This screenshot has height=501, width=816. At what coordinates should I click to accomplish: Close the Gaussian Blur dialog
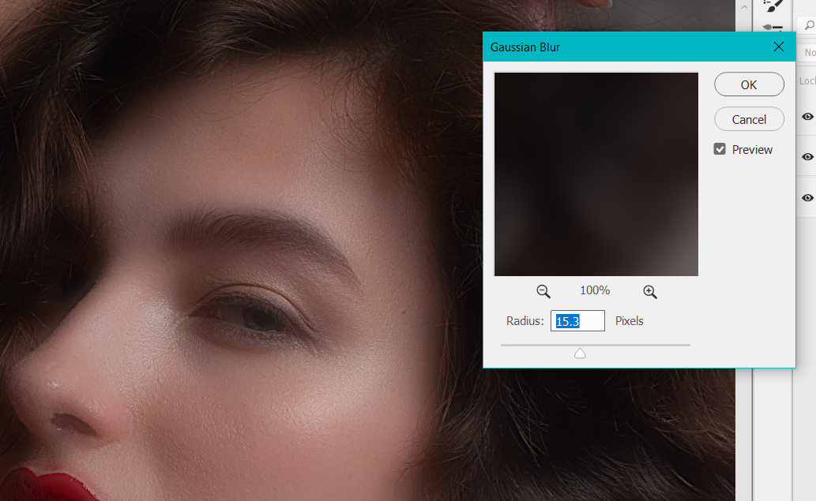pyautogui.click(x=779, y=47)
